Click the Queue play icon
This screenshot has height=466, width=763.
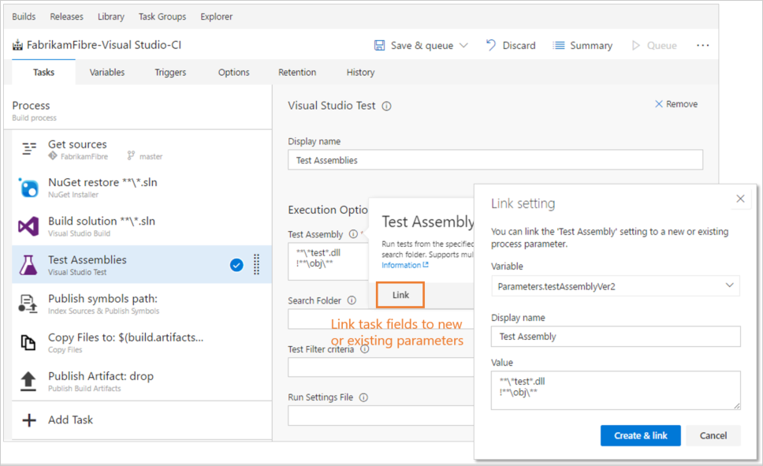[635, 45]
